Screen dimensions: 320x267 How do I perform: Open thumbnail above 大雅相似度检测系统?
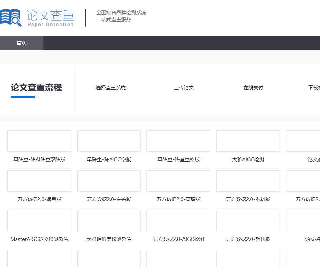(109, 221)
